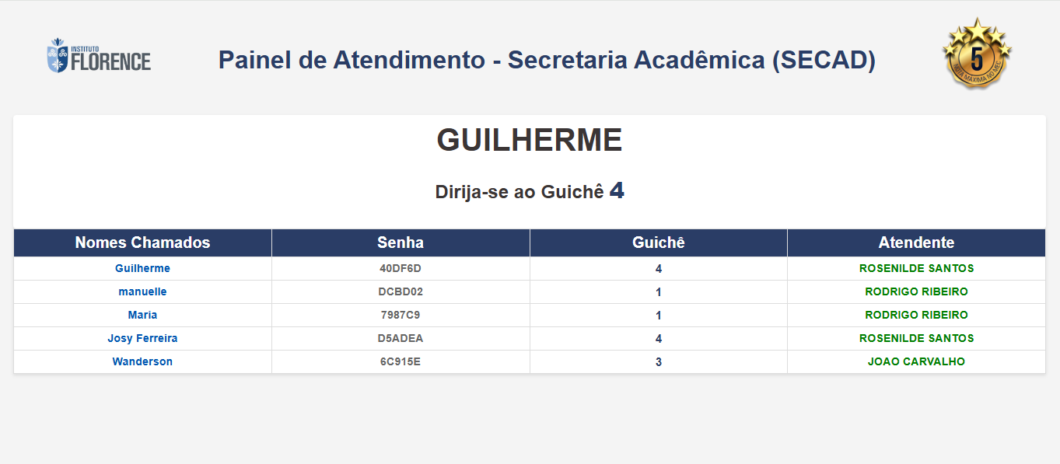This screenshot has width=1060, height=464.
Task: Click the gold 5-star rating badge
Action: pyautogui.click(x=976, y=54)
